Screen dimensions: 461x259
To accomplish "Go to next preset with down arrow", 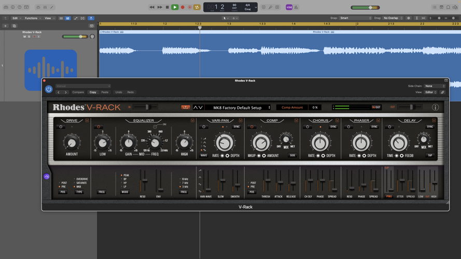I will pyautogui.click(x=201, y=107).
